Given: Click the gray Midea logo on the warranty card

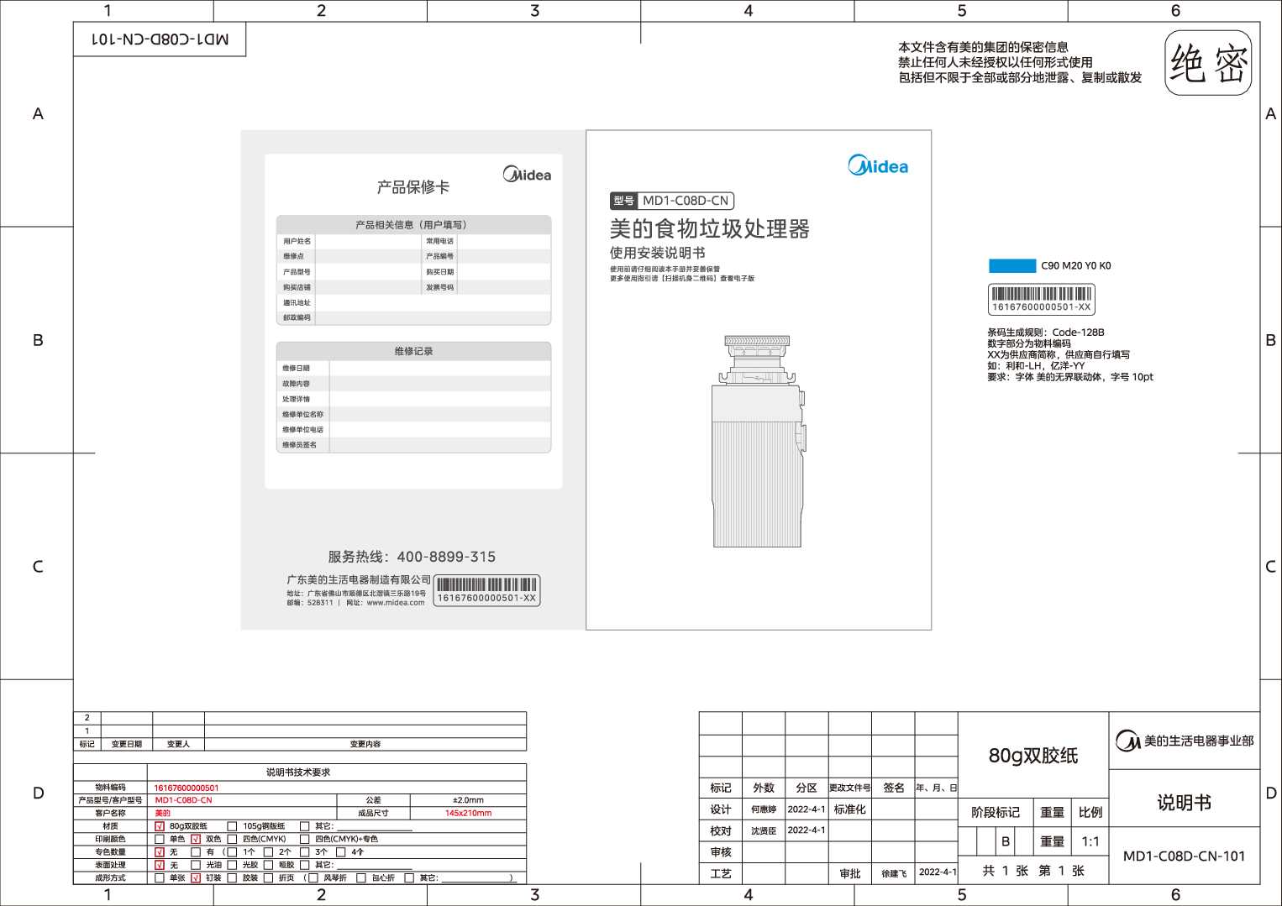Looking at the screenshot, I should tap(527, 174).
